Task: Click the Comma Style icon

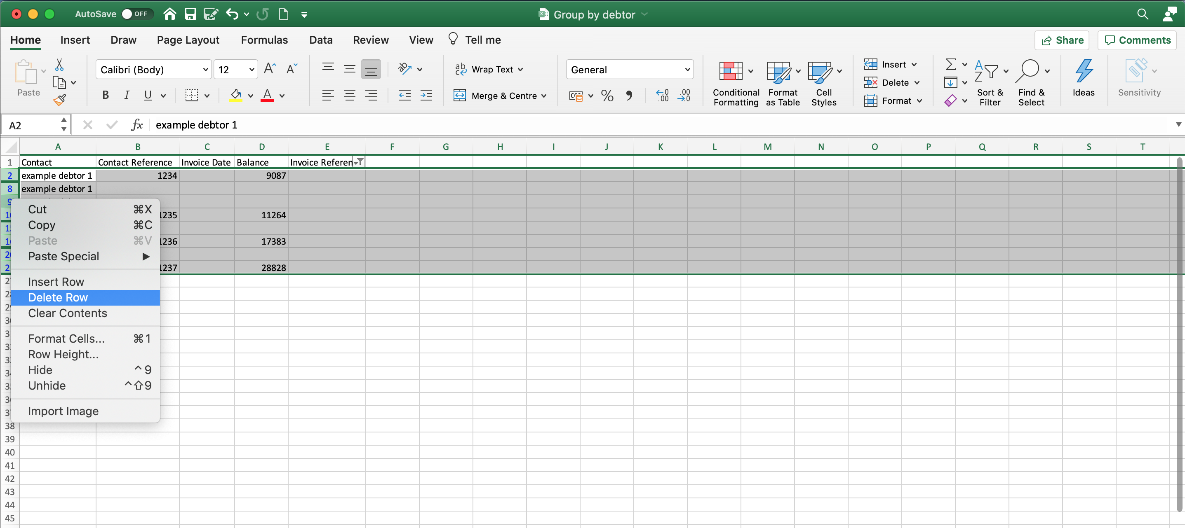Action: tap(629, 96)
